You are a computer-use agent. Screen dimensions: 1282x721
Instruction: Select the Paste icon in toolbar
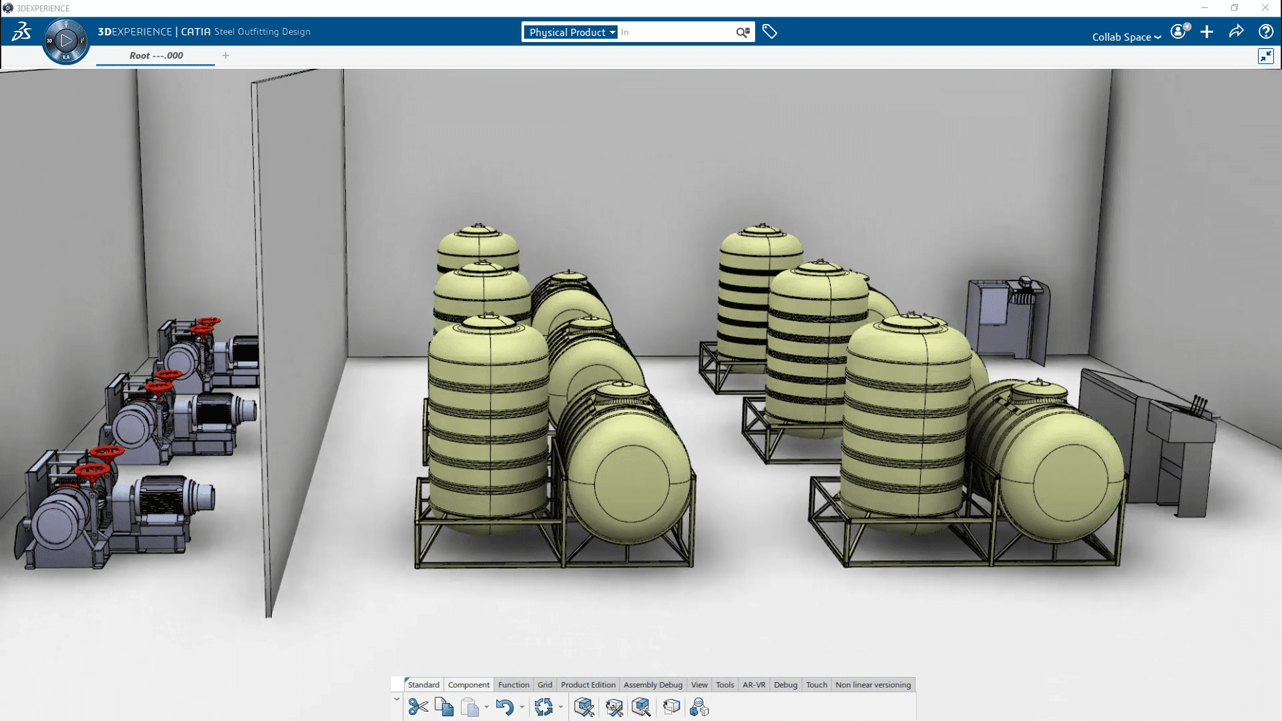tap(473, 707)
